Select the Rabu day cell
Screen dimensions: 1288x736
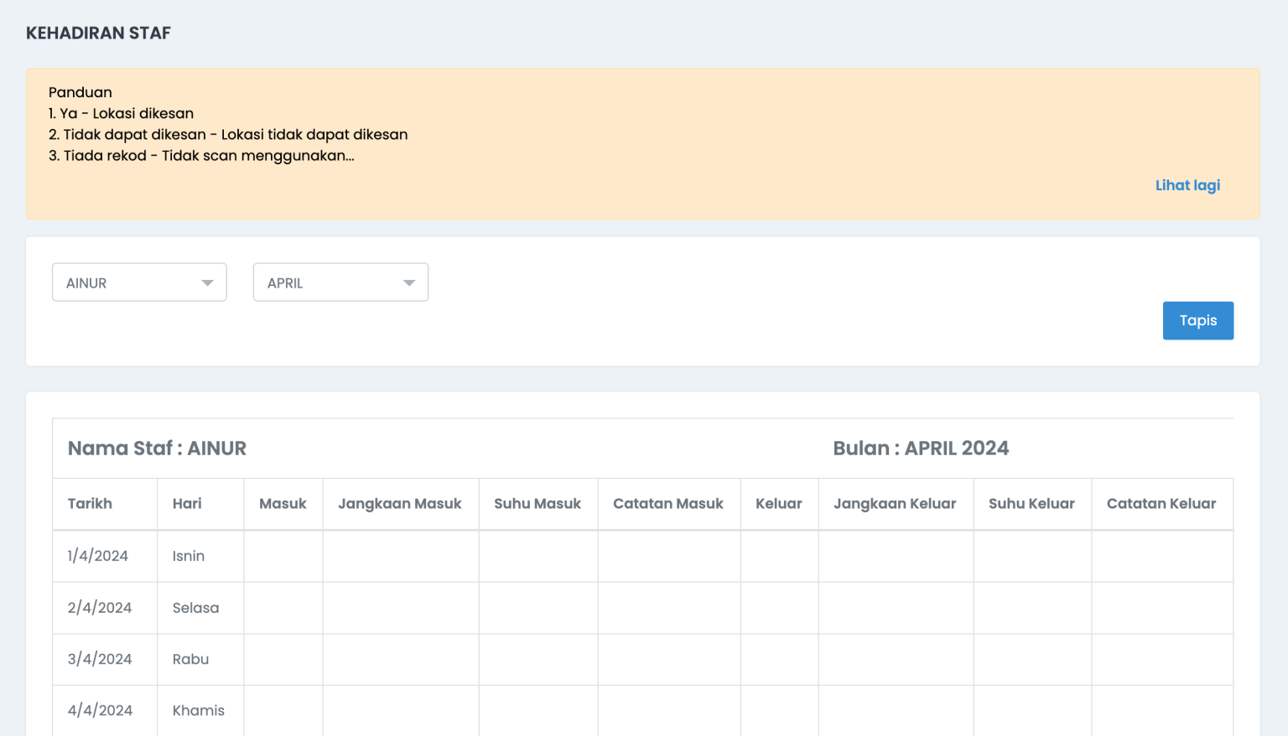coord(191,659)
